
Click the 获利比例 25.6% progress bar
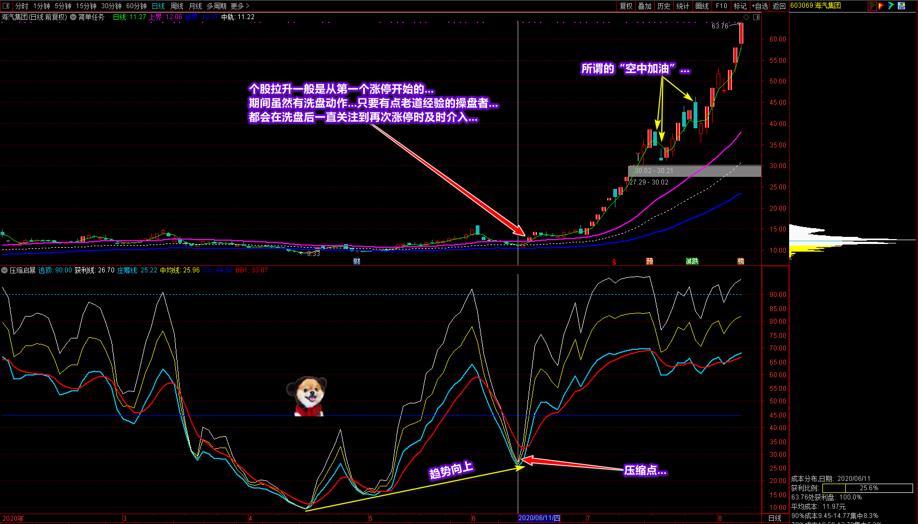tap(867, 488)
